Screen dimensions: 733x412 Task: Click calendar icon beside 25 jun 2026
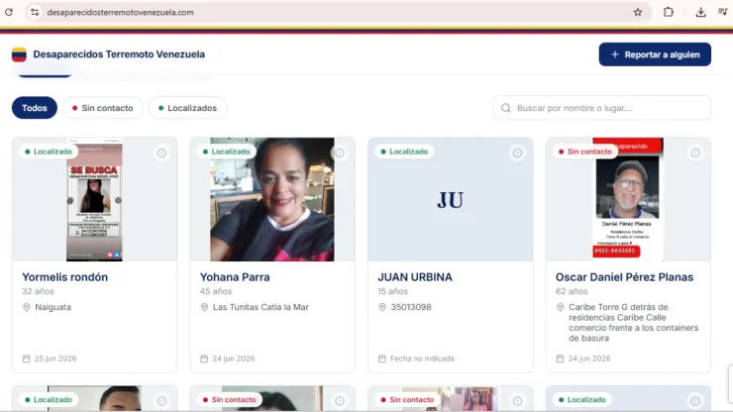[x=26, y=359]
